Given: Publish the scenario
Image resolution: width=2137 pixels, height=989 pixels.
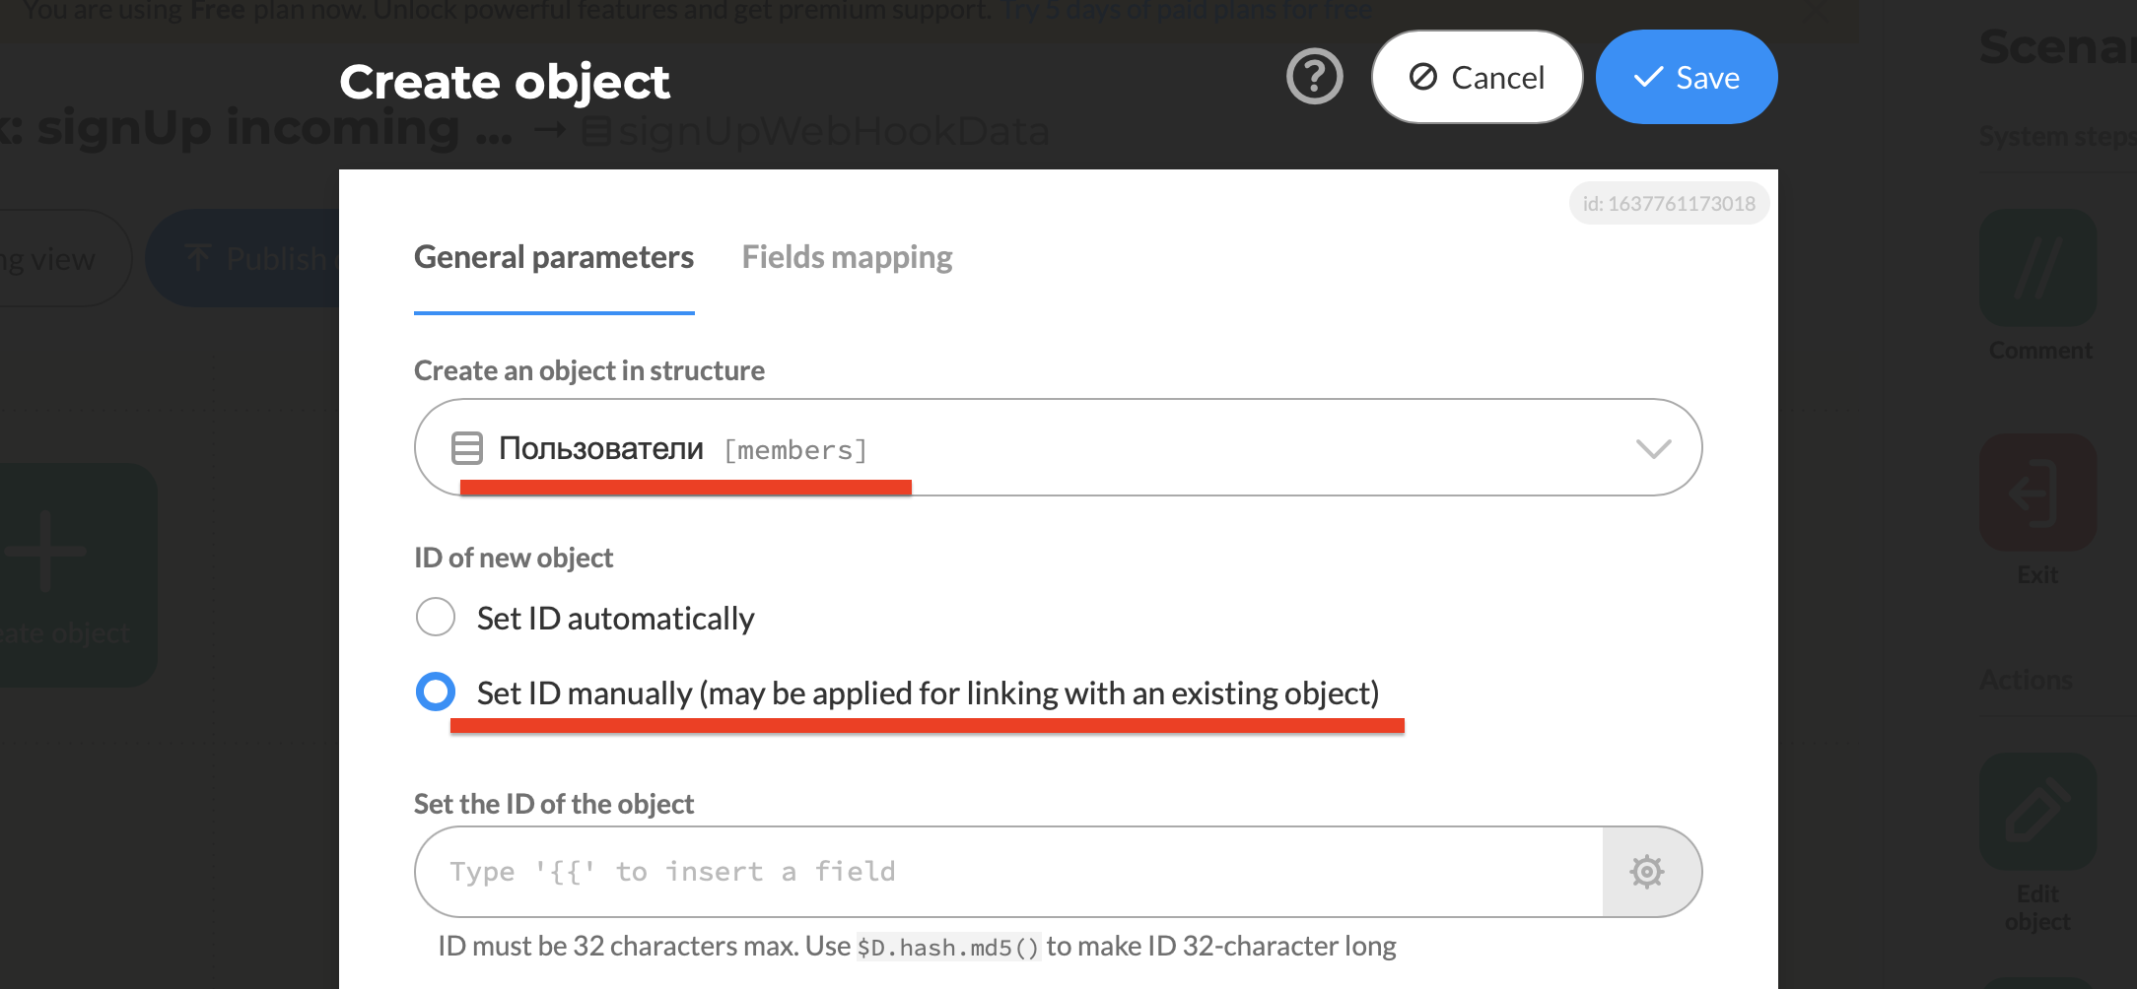Looking at the screenshot, I should pyautogui.click(x=258, y=258).
